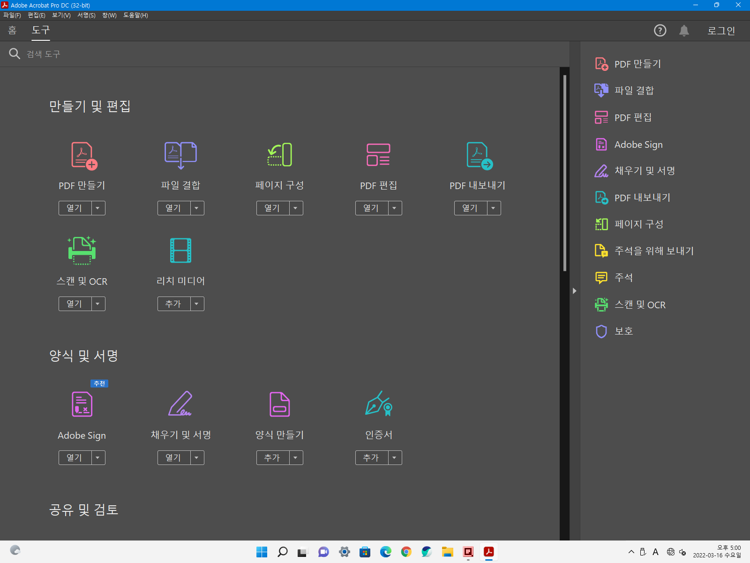This screenshot has width=750, height=563.
Task: Click the help question mark icon
Action: tap(660, 30)
